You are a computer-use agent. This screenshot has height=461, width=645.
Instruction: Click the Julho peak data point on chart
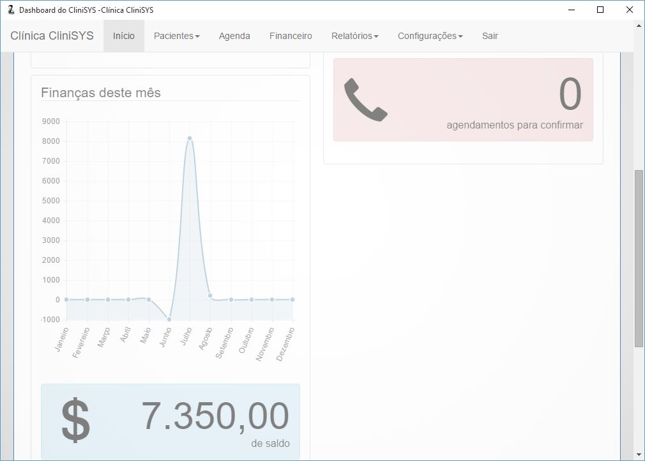[190, 138]
